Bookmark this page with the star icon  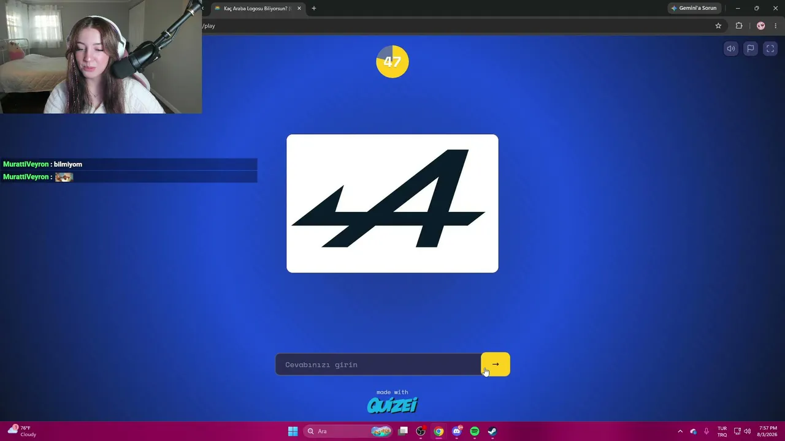coord(718,26)
